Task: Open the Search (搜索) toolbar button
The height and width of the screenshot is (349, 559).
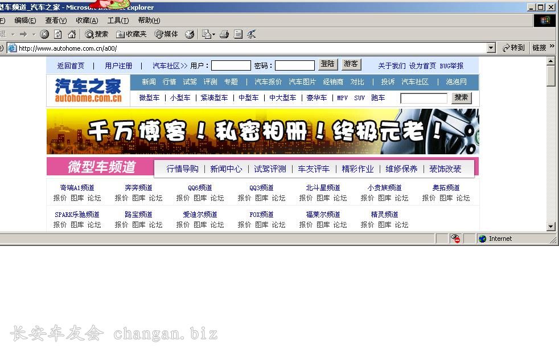Action: click(x=97, y=34)
